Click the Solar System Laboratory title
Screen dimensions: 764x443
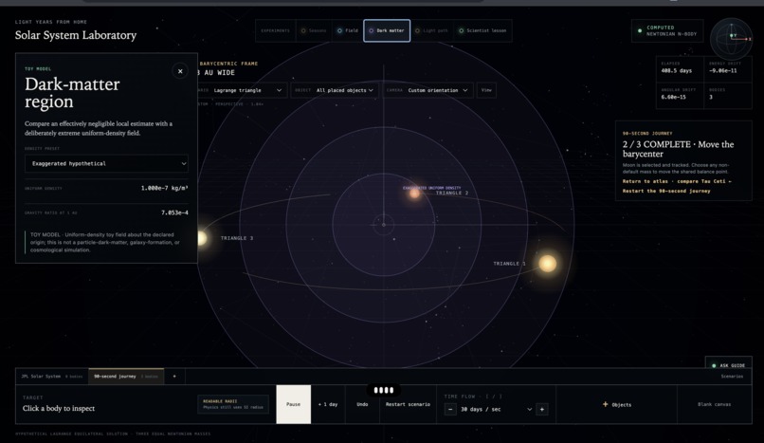(x=76, y=35)
